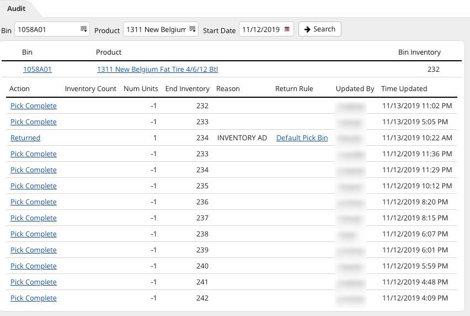Click inside the Product input field
The image size is (470, 316).
[x=156, y=29]
